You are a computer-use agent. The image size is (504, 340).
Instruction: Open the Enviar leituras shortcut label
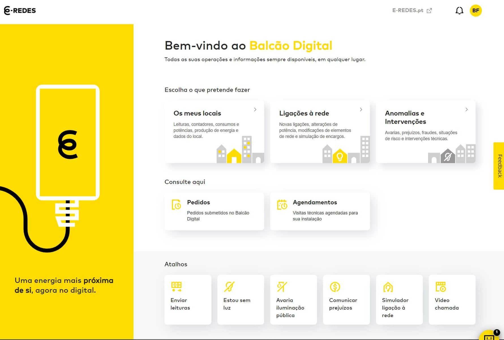(180, 304)
